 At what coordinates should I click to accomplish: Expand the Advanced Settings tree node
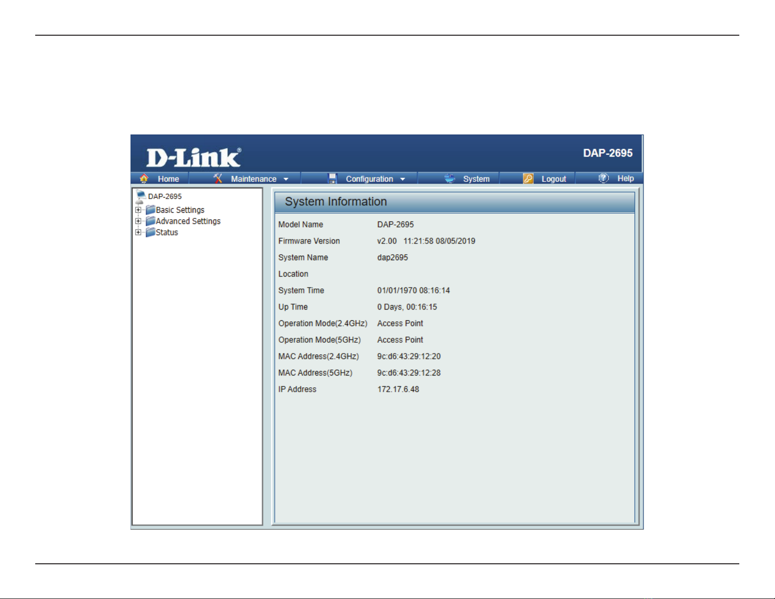click(138, 221)
